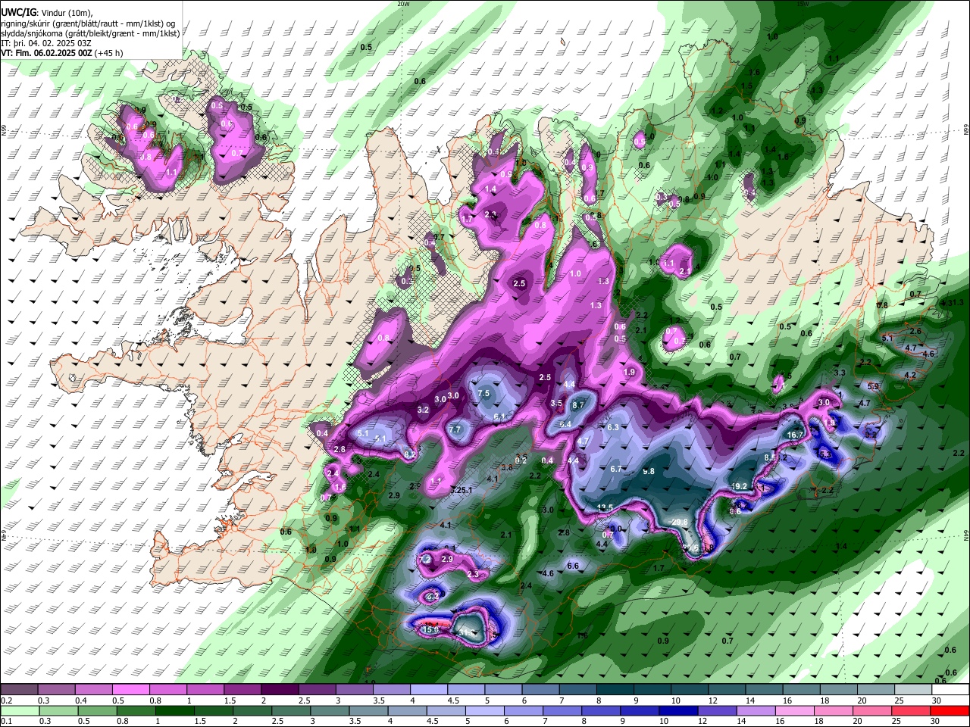Select the '5.9' value in the east

point(873,386)
